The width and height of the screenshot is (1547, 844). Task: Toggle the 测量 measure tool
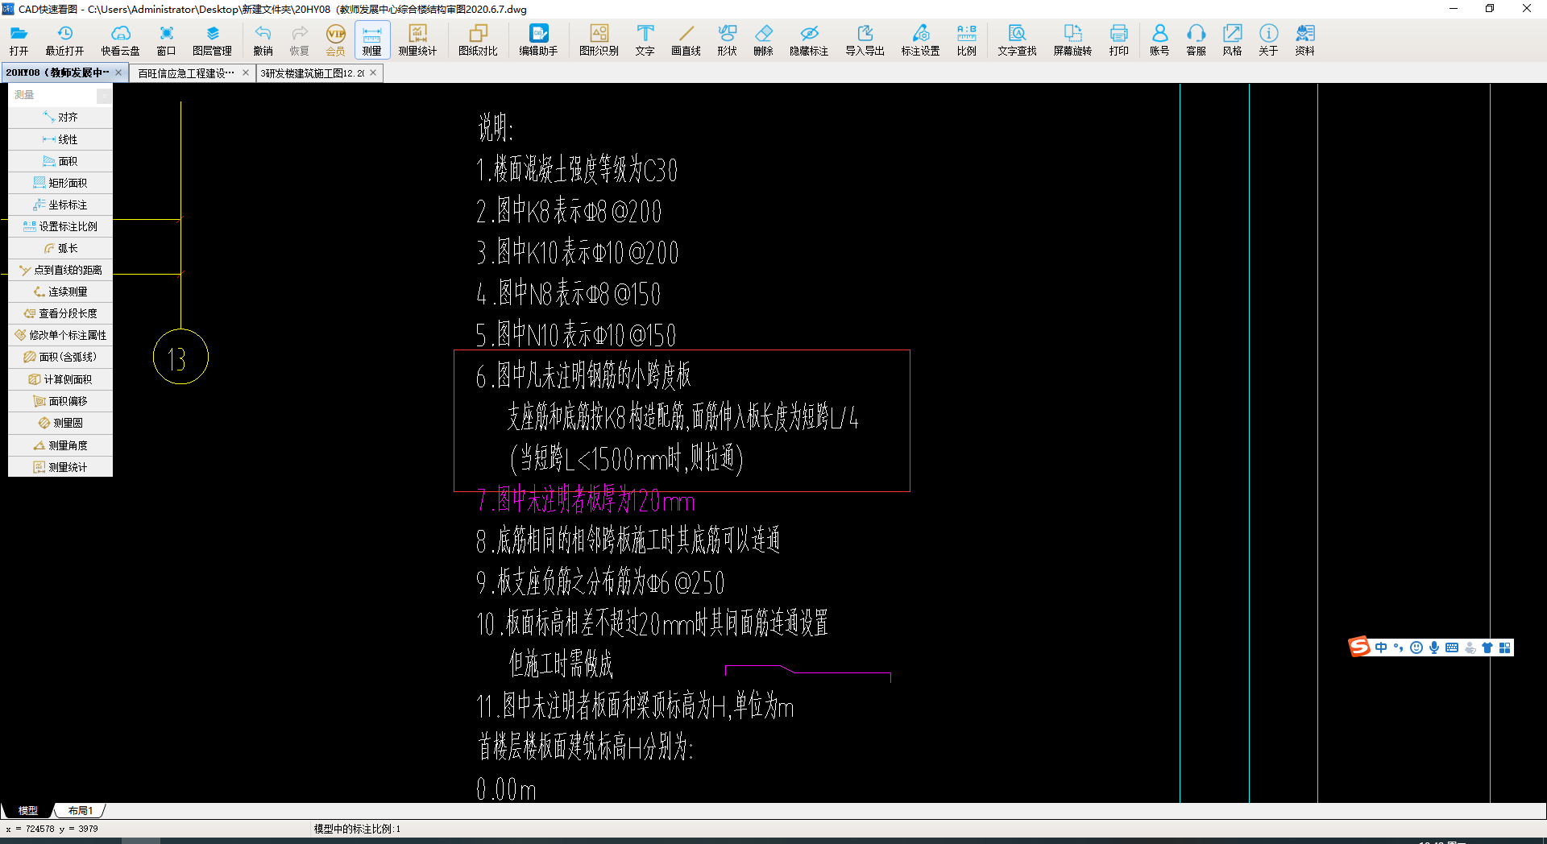click(x=371, y=40)
